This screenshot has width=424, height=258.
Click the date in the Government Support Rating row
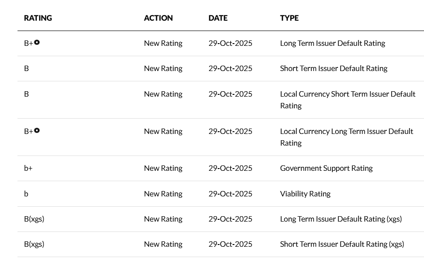click(x=230, y=168)
